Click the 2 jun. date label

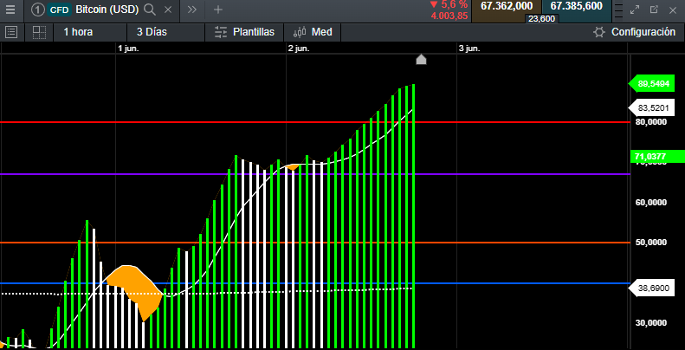tap(299, 49)
